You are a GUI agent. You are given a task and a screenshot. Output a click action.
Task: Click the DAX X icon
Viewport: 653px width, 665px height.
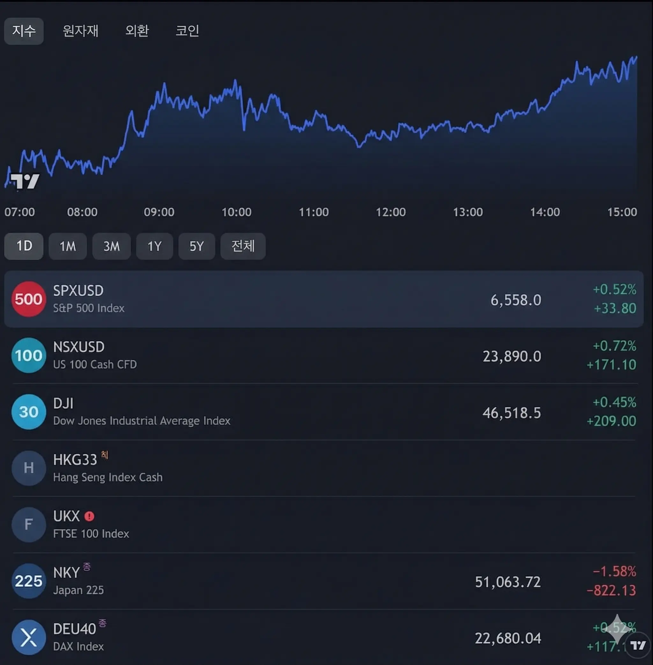click(29, 637)
